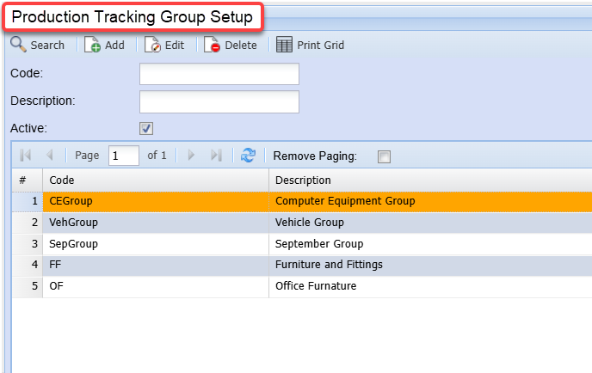
Task: Click the Search magnifier icon
Action: tap(18, 45)
